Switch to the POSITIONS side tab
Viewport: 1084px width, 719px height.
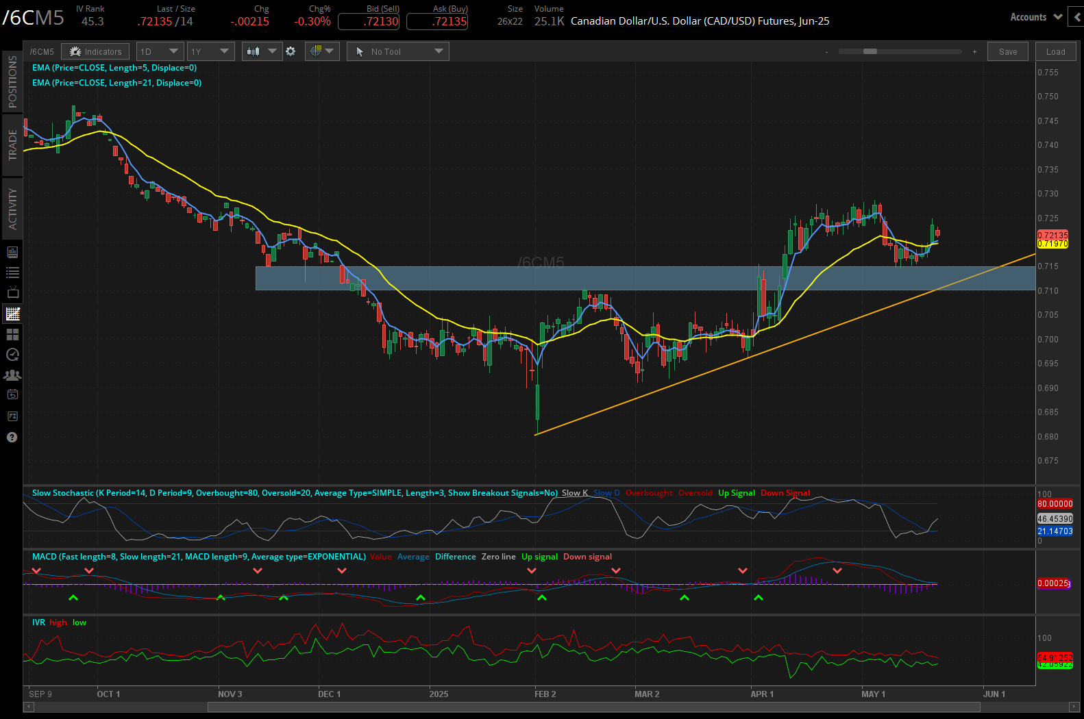pos(12,81)
